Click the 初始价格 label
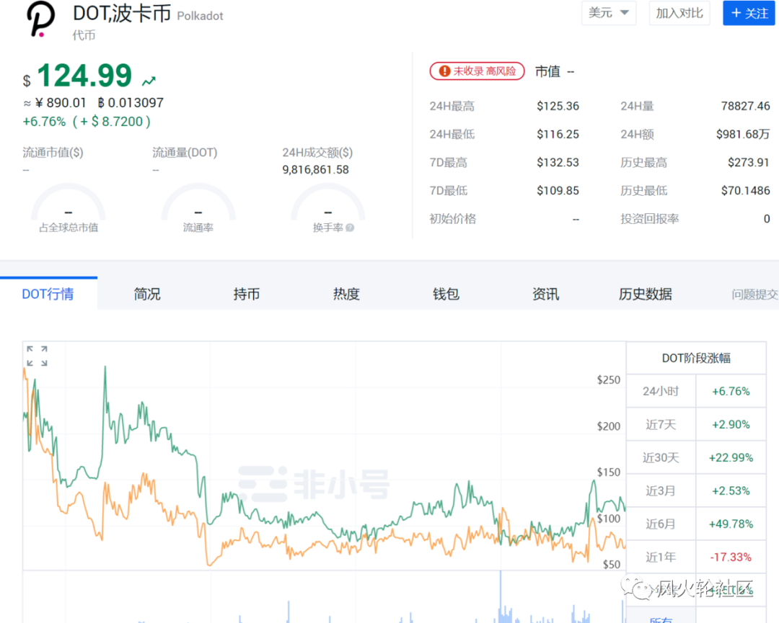 (x=452, y=219)
